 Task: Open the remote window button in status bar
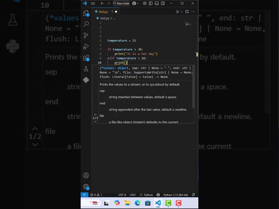click(x=85, y=195)
